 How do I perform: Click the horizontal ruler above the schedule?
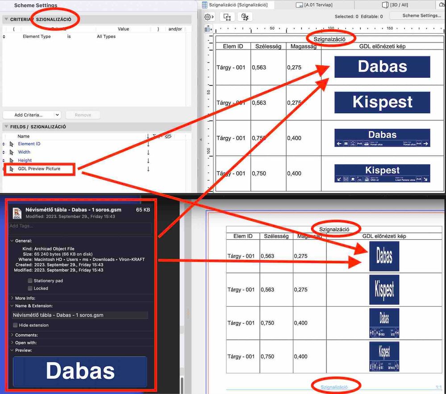(329, 29)
